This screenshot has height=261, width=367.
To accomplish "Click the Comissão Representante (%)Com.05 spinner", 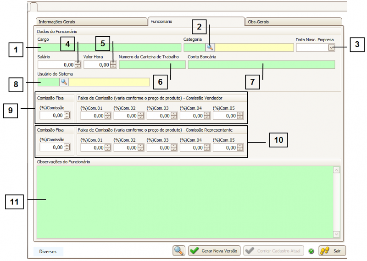I will point(239,147).
